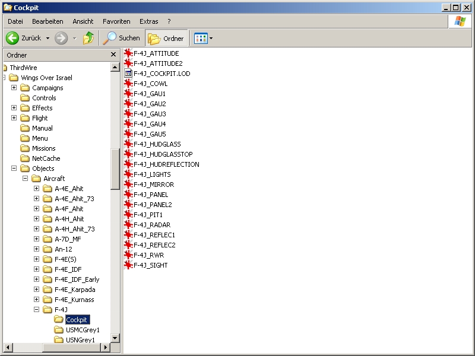Open the Ansicht menu
The image size is (475, 356).
click(x=83, y=21)
